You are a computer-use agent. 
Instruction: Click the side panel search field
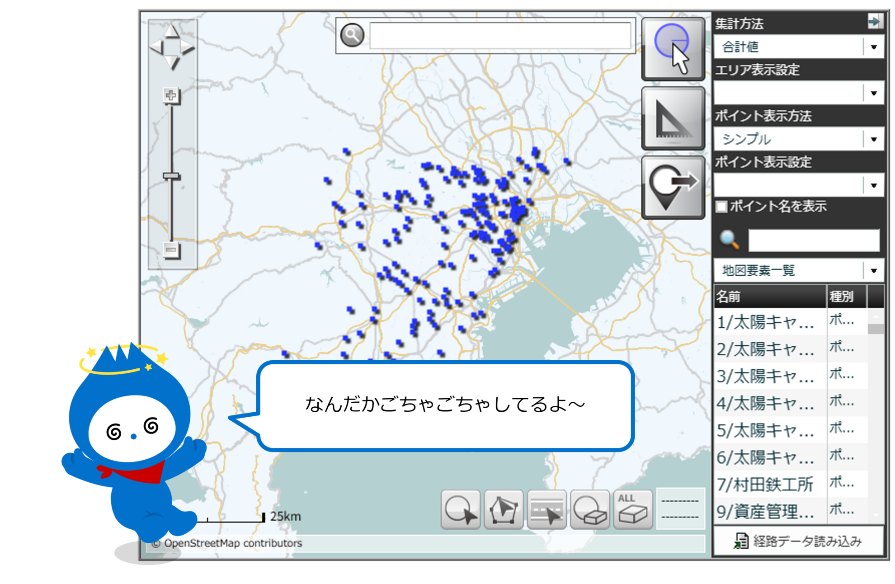coord(814,240)
